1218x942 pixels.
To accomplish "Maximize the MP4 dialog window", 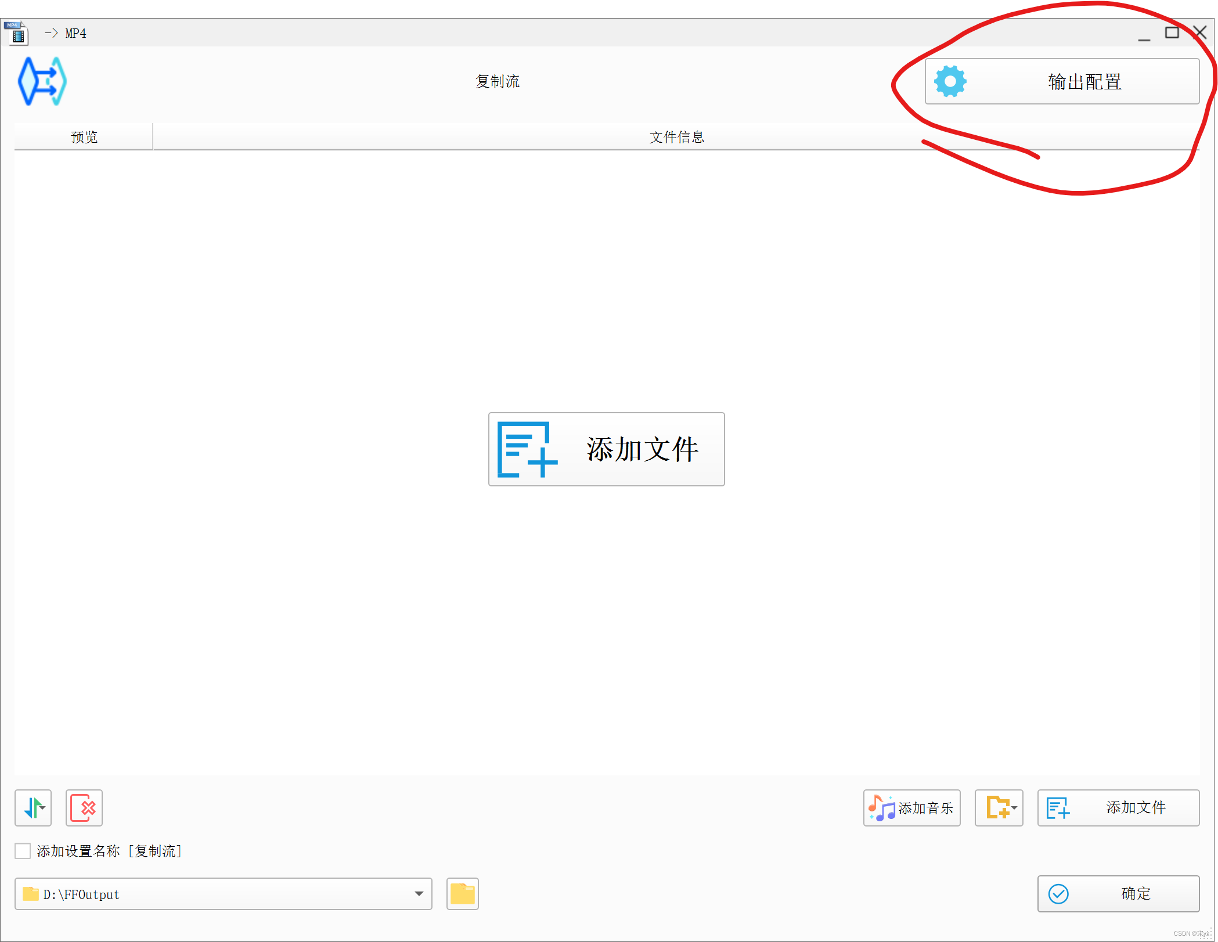I will click(1172, 33).
